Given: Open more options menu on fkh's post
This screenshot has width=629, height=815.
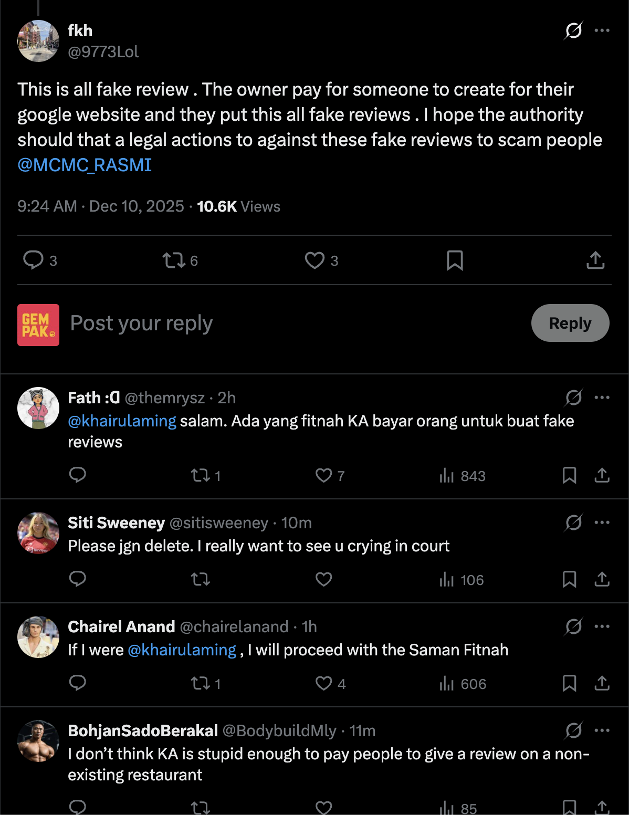Looking at the screenshot, I should point(602,30).
